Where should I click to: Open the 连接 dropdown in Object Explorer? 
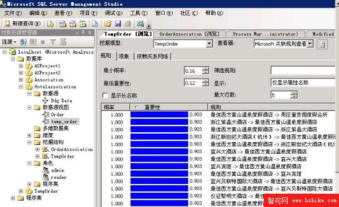click(x=9, y=42)
